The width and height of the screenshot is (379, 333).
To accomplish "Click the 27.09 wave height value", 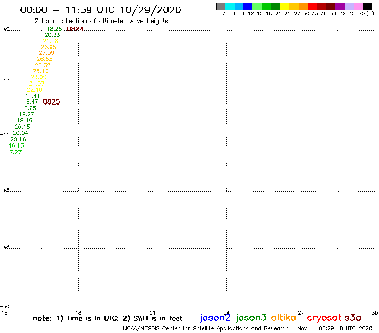I will [47, 53].
